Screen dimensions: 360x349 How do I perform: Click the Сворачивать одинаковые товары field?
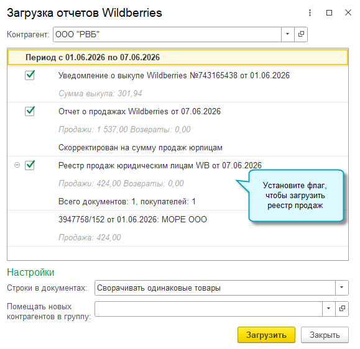click(x=215, y=288)
